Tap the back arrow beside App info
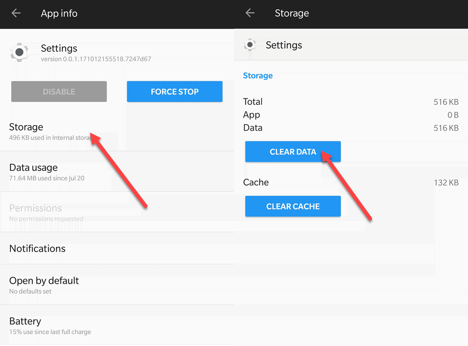The image size is (468, 346). [x=16, y=13]
